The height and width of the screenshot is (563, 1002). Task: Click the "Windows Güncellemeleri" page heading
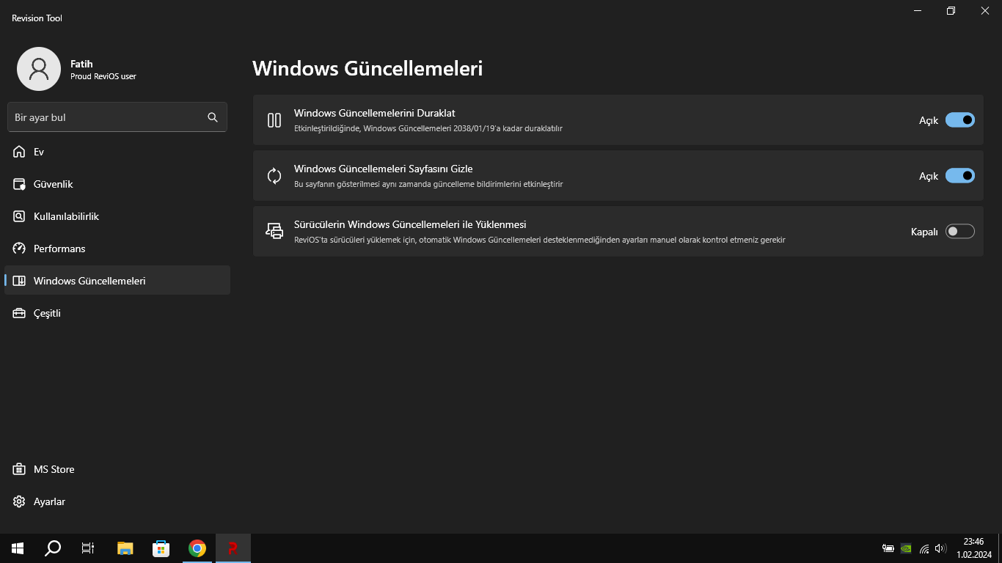click(367, 68)
